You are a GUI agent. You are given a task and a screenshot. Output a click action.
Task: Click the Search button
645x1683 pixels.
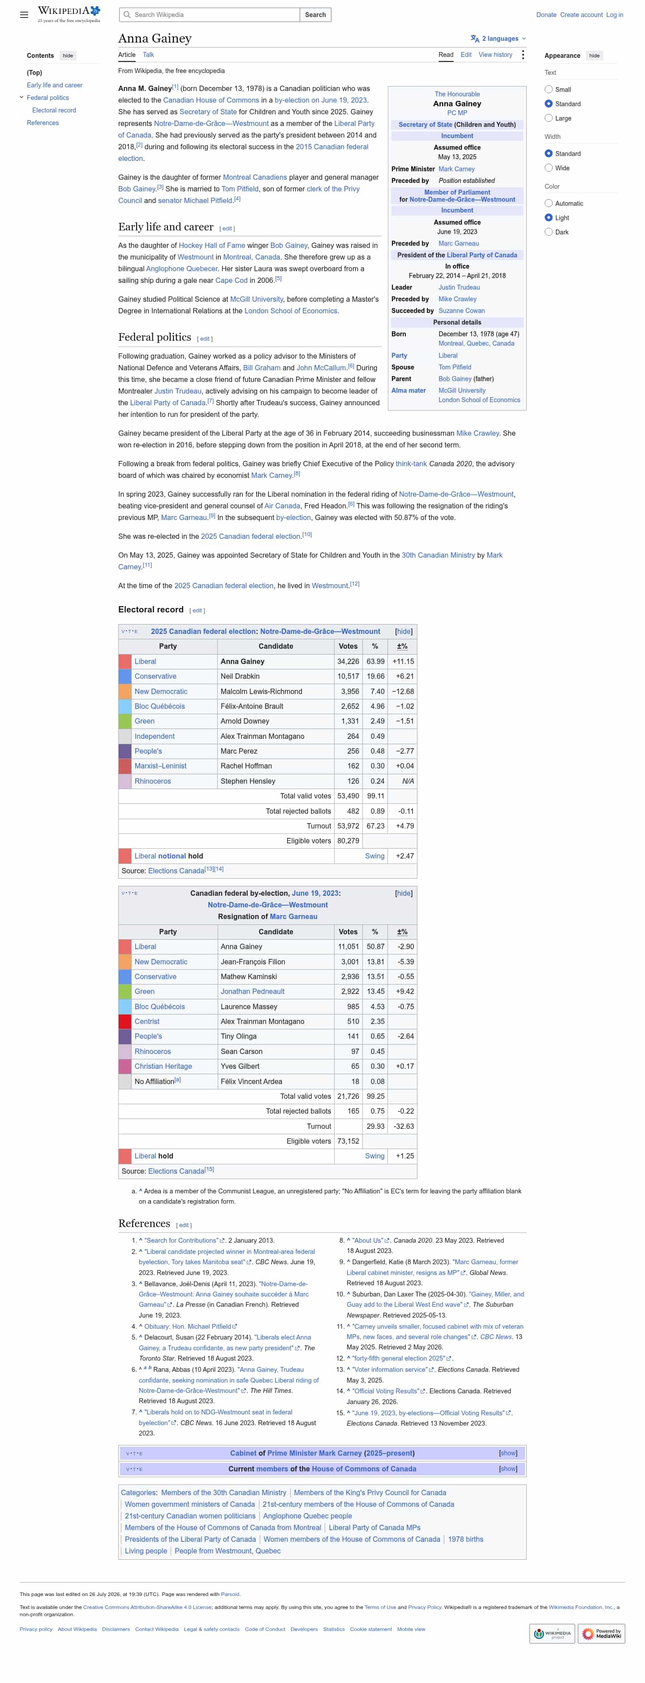[x=315, y=14]
